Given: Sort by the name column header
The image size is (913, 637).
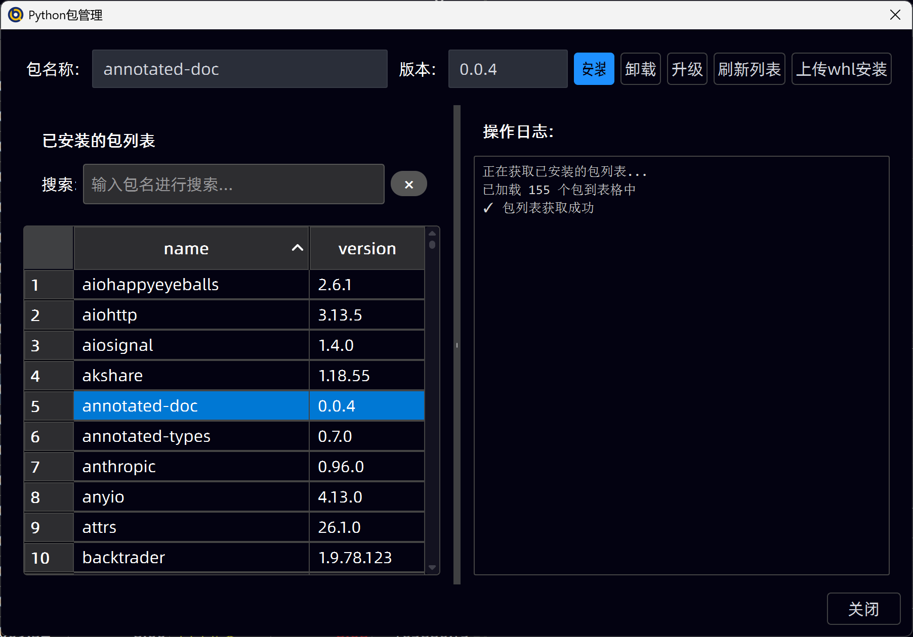Looking at the screenshot, I should pyautogui.click(x=186, y=248).
